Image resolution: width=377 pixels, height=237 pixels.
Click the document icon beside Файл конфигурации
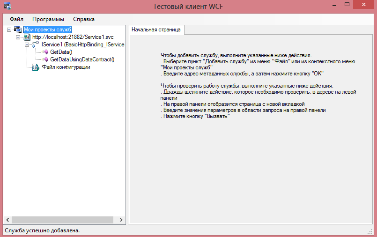pos(36,67)
